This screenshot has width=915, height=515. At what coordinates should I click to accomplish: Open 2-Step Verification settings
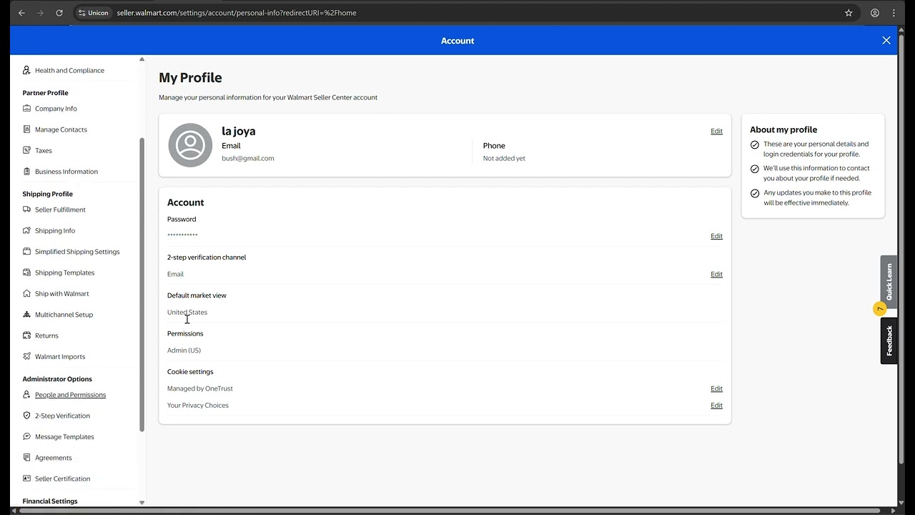62,416
